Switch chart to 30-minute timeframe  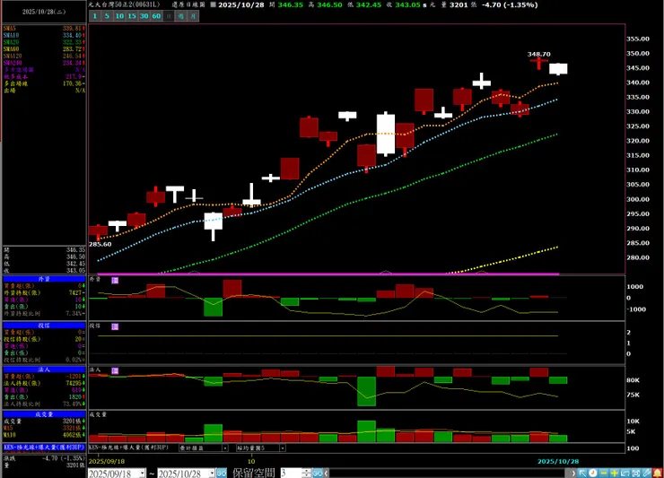pos(144,16)
